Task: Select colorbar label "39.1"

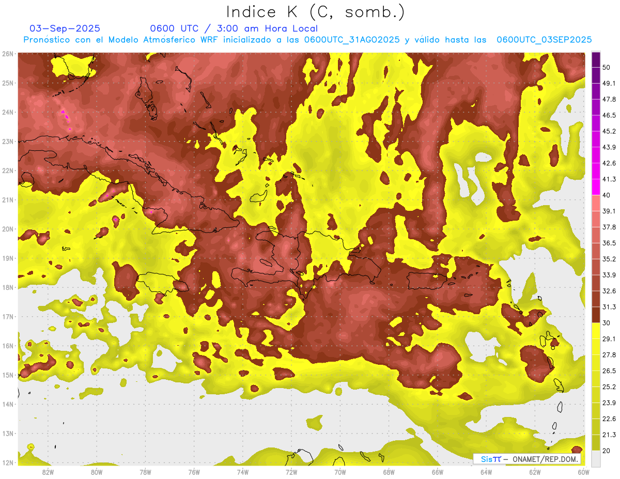Action: click(609, 211)
